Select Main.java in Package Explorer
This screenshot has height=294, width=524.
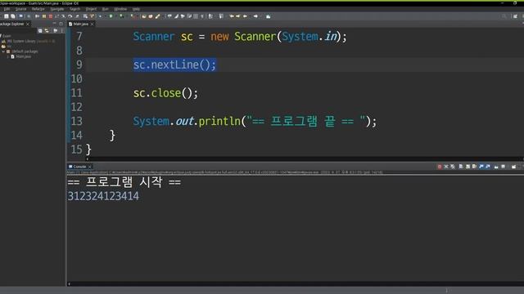pos(24,56)
